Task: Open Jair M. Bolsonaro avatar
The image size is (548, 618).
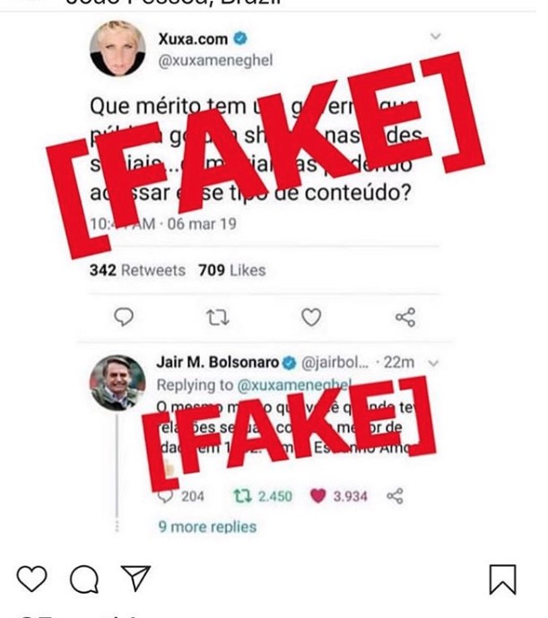Action: (117, 383)
